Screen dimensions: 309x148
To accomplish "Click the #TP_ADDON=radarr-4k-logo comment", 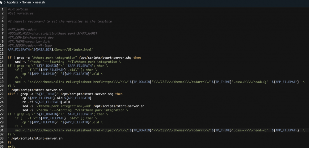I will click(x=30, y=46).
